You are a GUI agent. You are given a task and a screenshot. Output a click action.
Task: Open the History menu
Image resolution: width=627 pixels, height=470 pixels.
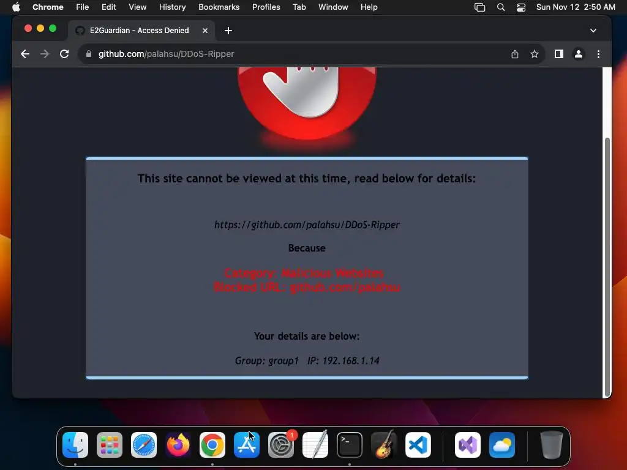[x=172, y=7]
